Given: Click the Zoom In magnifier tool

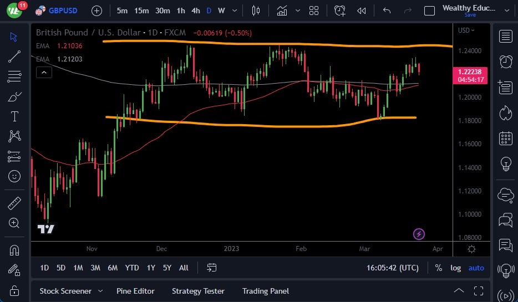Looking at the screenshot, I should click(14, 223).
